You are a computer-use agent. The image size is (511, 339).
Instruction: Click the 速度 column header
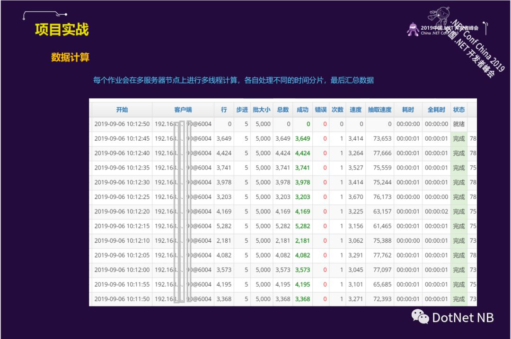tap(355, 110)
